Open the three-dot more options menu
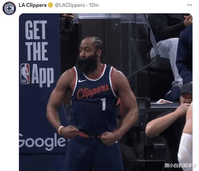 click(x=189, y=5)
